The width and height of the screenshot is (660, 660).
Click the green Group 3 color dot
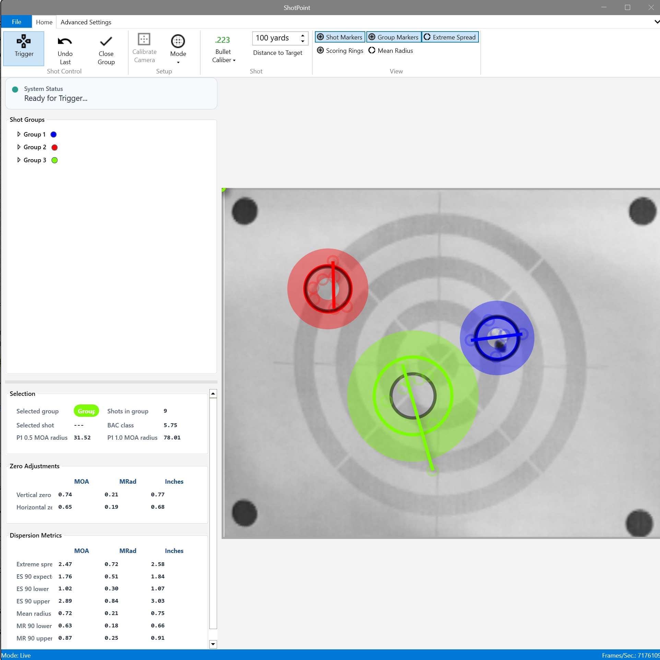click(55, 160)
